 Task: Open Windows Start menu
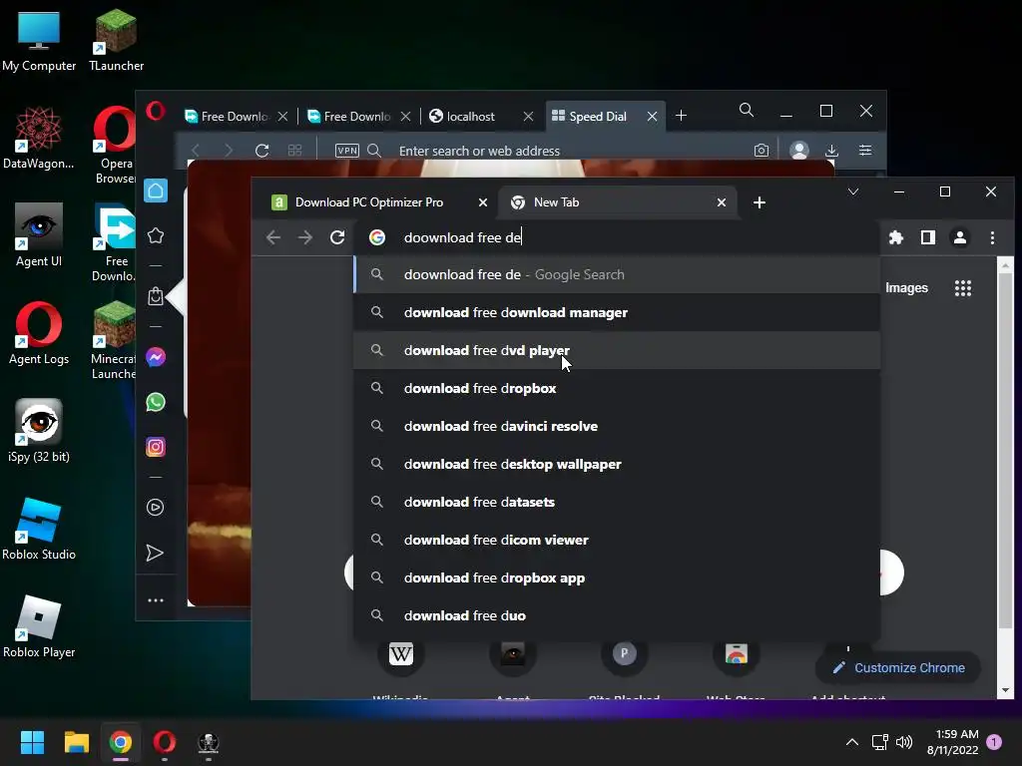tap(32, 742)
